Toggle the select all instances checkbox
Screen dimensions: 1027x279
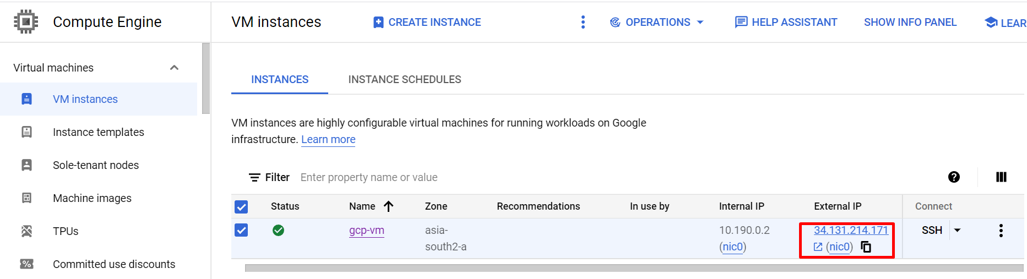241,206
